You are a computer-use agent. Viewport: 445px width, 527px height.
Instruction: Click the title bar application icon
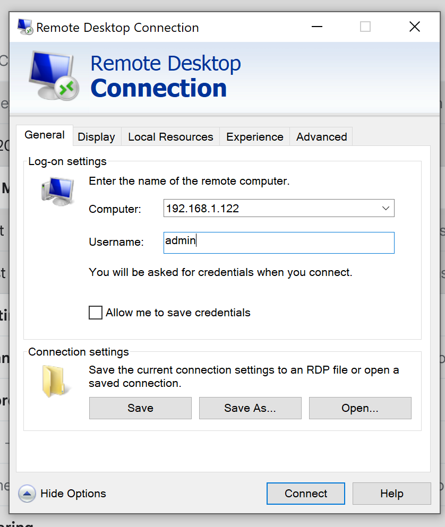click(24, 27)
